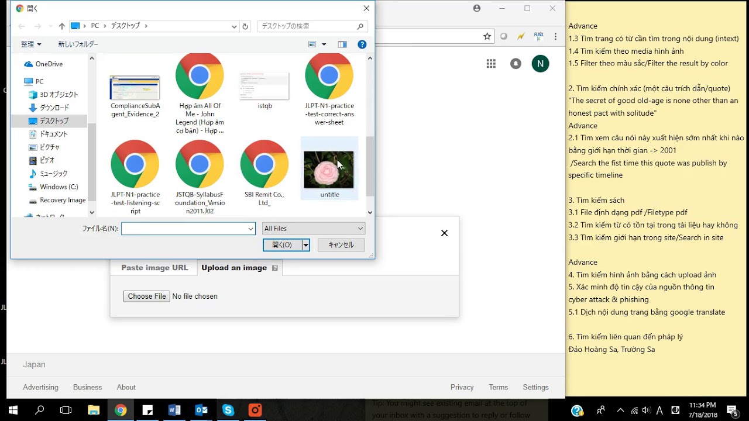Image resolution: width=749 pixels, height=421 pixels.
Task: Expand the open button split arrow
Action: 305,245
